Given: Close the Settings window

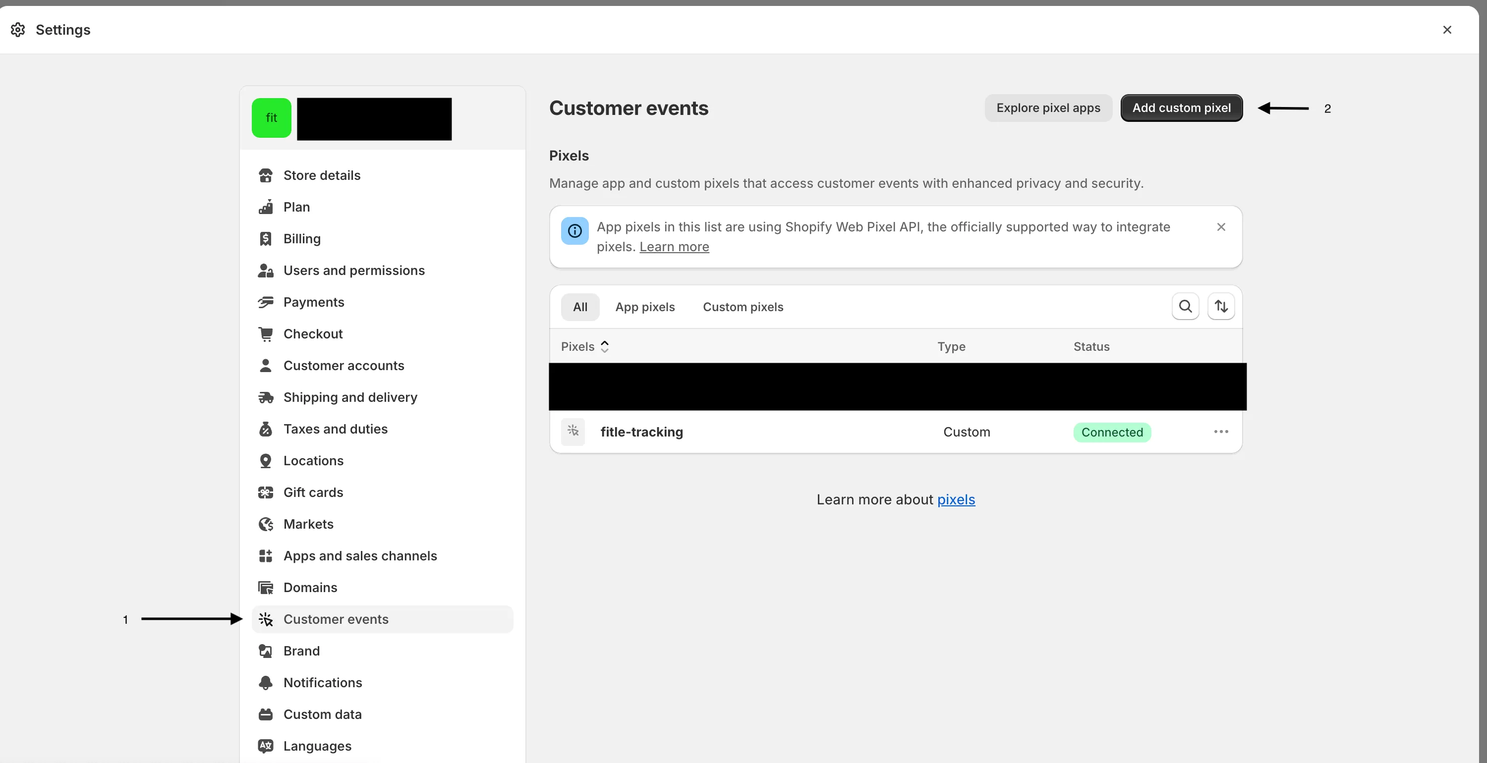Looking at the screenshot, I should click(1447, 30).
